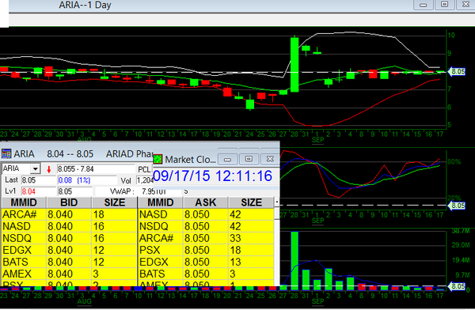Click the MMID header of bid table
Screen dimensions: 475x310
24,202
